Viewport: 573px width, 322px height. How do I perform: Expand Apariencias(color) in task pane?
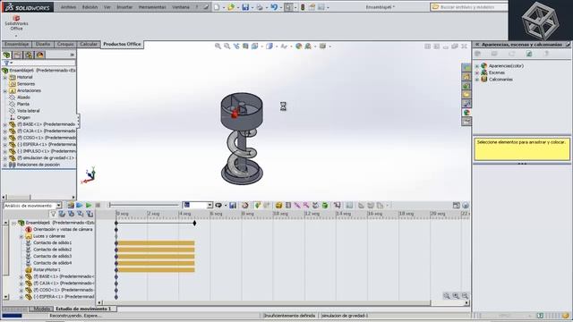477,66
